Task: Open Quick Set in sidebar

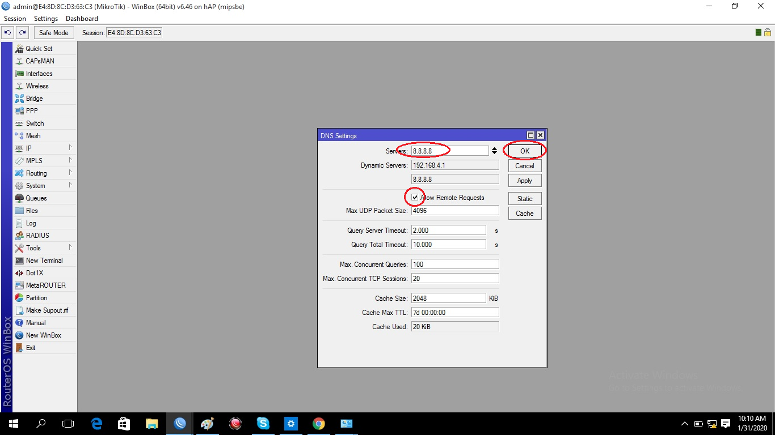Action: click(x=45, y=49)
